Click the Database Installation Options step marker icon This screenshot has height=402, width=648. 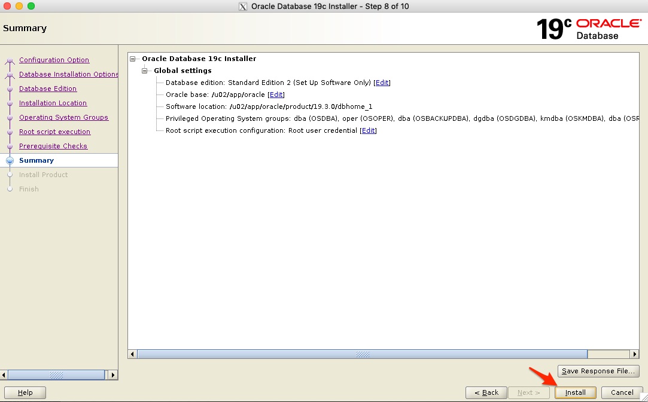[x=10, y=75]
